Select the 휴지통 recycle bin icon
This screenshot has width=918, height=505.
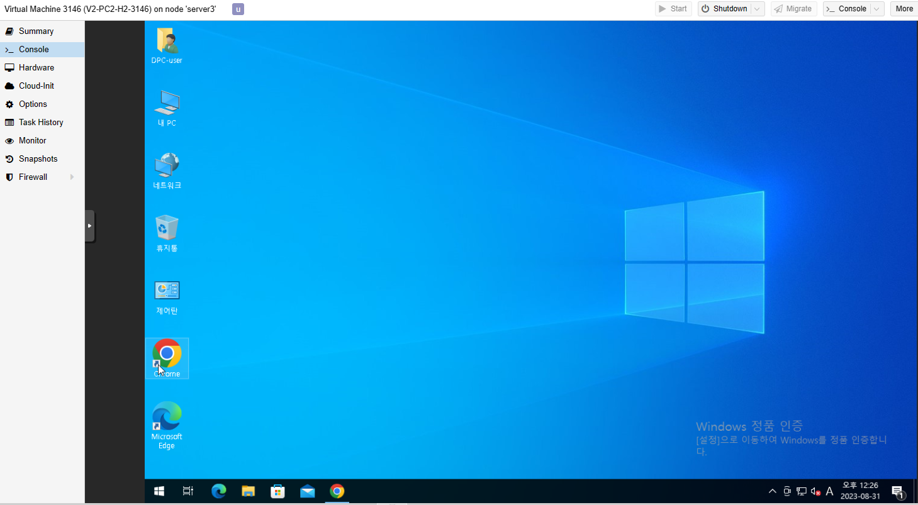pyautogui.click(x=167, y=233)
